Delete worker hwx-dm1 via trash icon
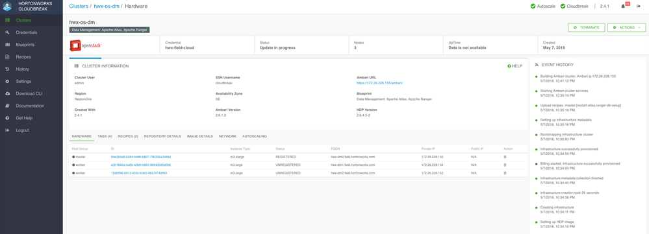649x234 pixels. 505,165
